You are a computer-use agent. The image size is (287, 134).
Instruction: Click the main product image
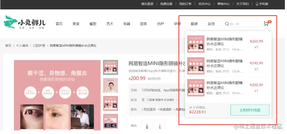(x=57, y=95)
